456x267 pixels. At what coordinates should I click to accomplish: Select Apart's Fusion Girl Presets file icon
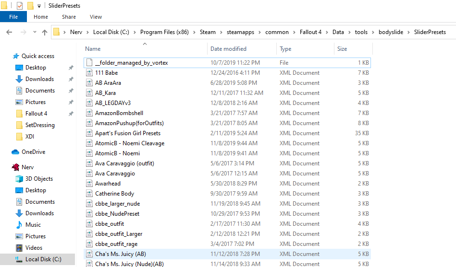[x=89, y=133]
